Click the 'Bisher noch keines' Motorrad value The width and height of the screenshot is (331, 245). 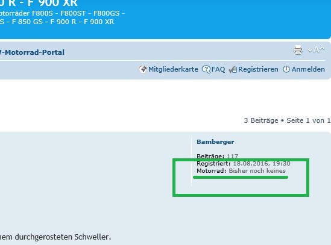coord(257,170)
